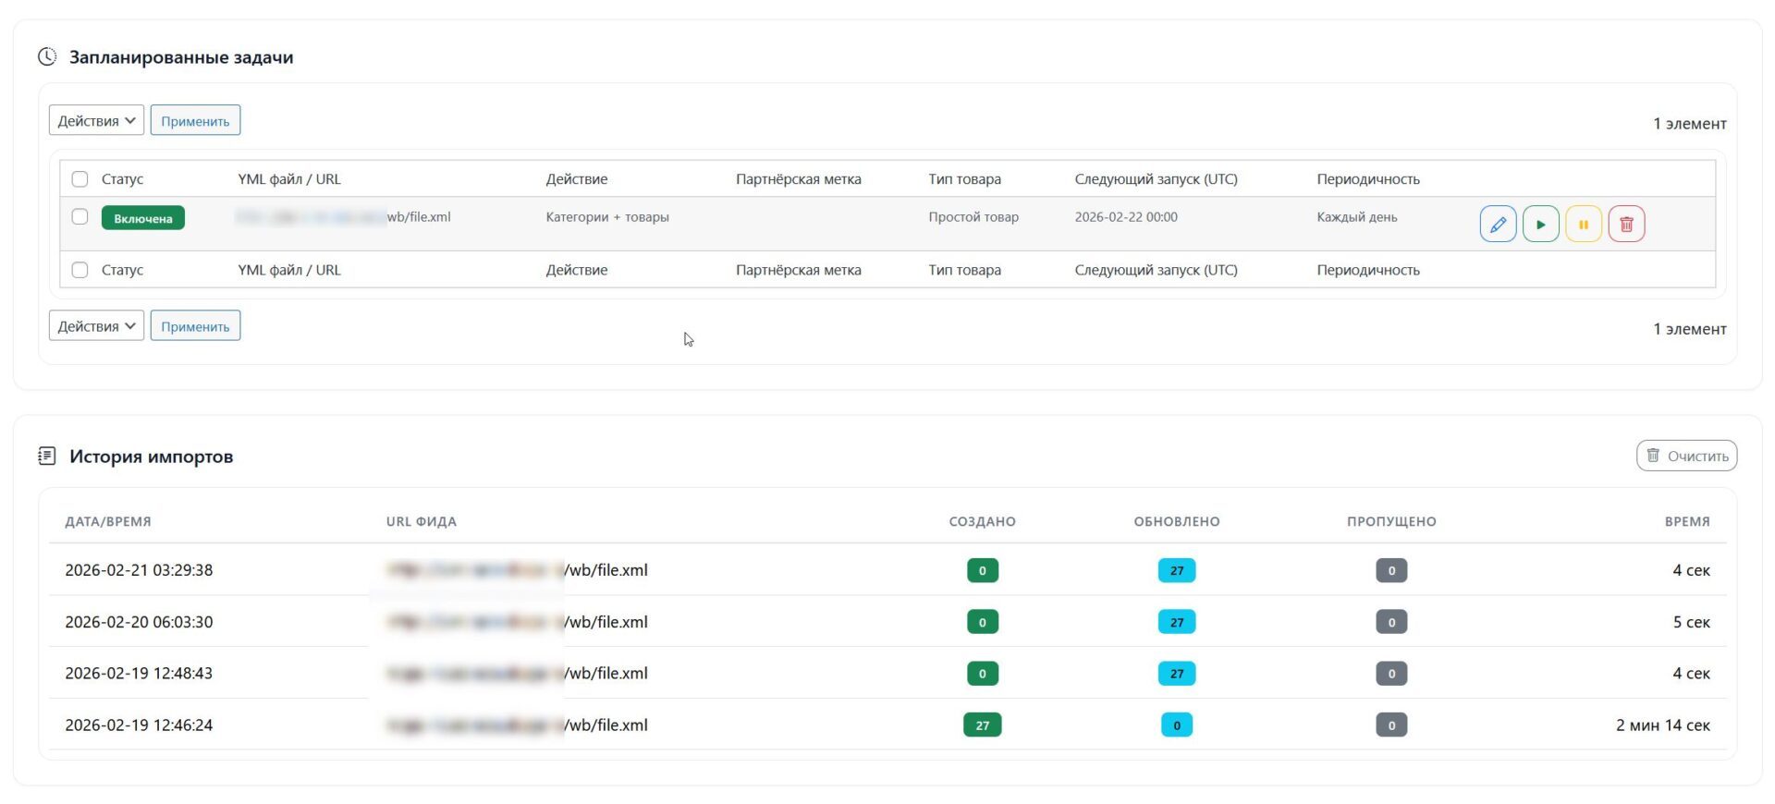Click the Каждый день periodicity cell
Screen dimensions: 1775x804
[1357, 217]
